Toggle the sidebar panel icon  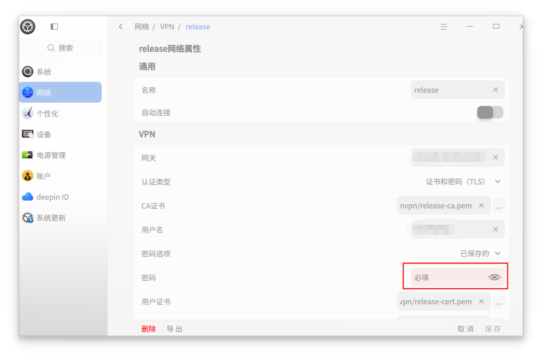point(54,27)
